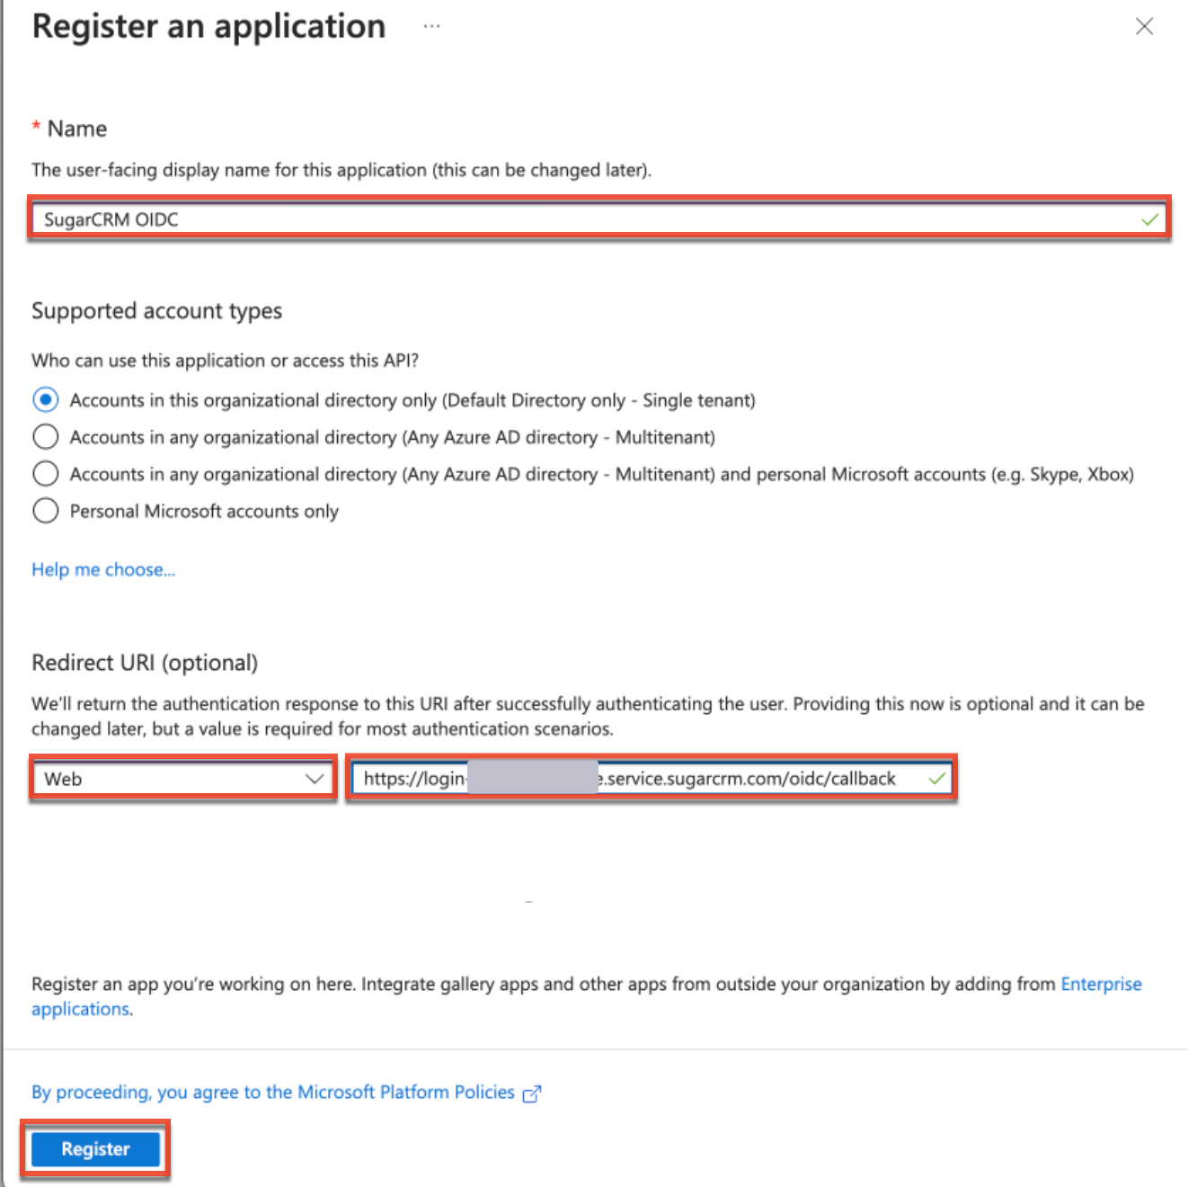The height and width of the screenshot is (1187, 1188).
Task: Click the chevron on the Web platform selector
Action: [x=315, y=778]
